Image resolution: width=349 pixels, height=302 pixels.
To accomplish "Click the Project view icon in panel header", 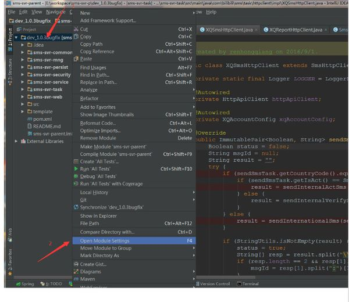I will pos(19,30).
